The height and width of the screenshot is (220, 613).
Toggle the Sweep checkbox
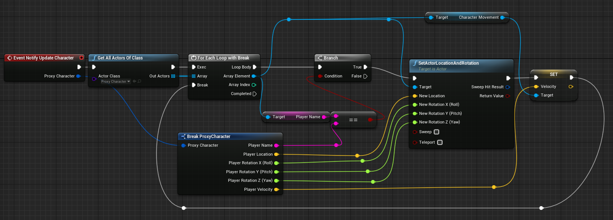tap(436, 132)
